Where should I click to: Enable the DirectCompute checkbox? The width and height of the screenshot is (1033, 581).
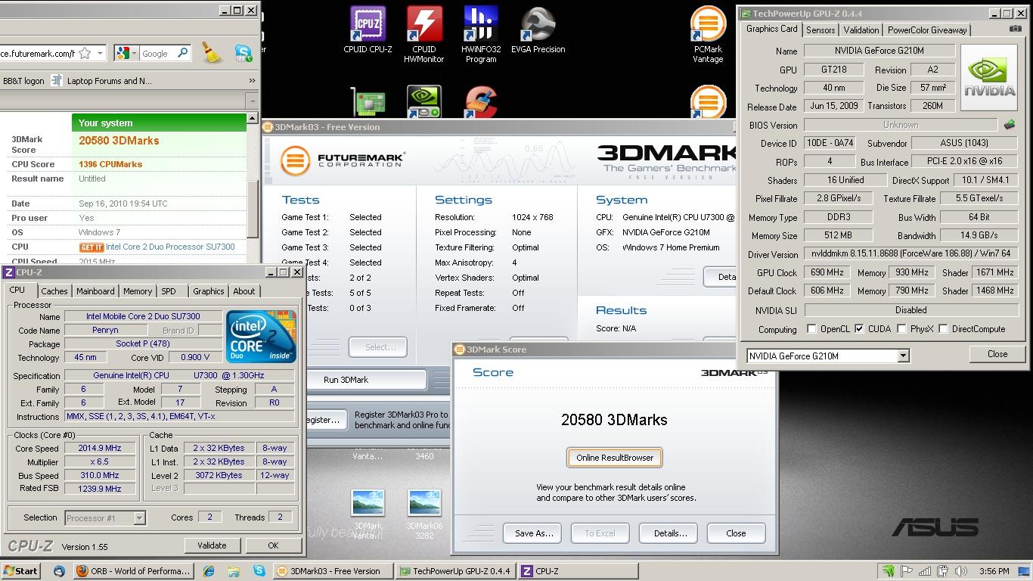[943, 329]
